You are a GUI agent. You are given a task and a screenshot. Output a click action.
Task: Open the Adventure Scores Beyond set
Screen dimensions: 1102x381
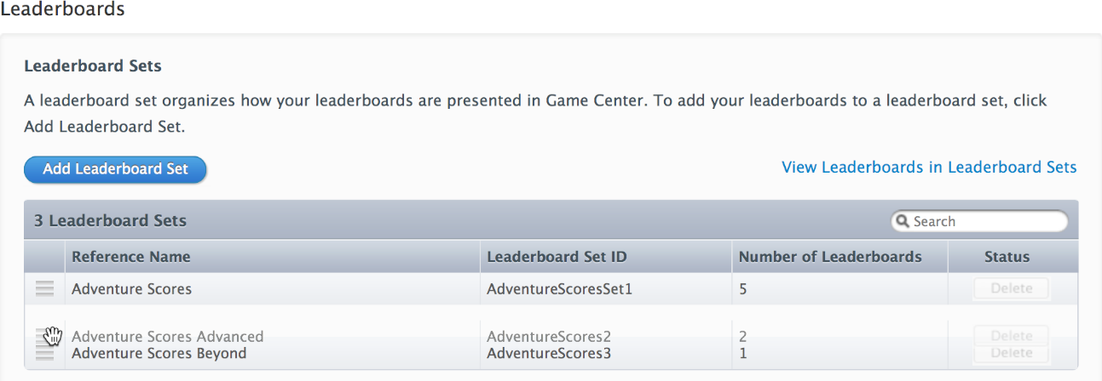[x=159, y=354]
